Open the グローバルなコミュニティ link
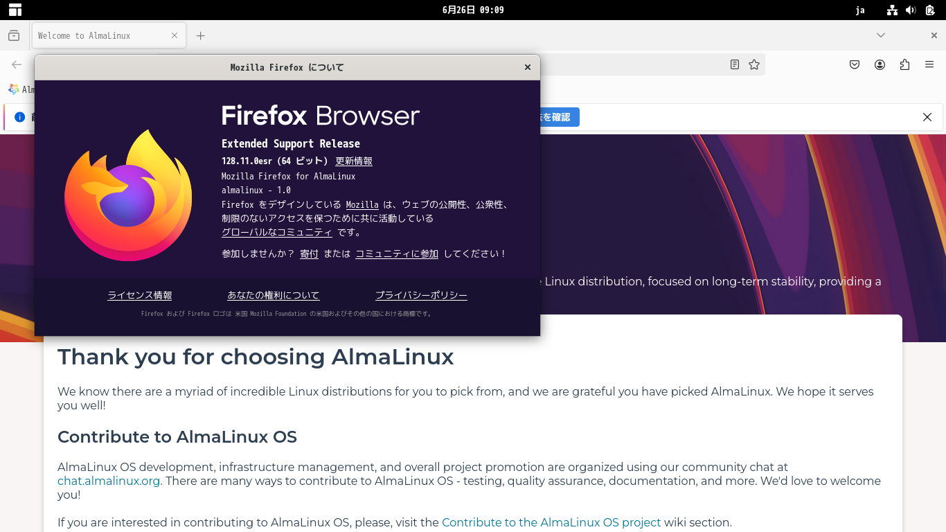 pos(277,232)
